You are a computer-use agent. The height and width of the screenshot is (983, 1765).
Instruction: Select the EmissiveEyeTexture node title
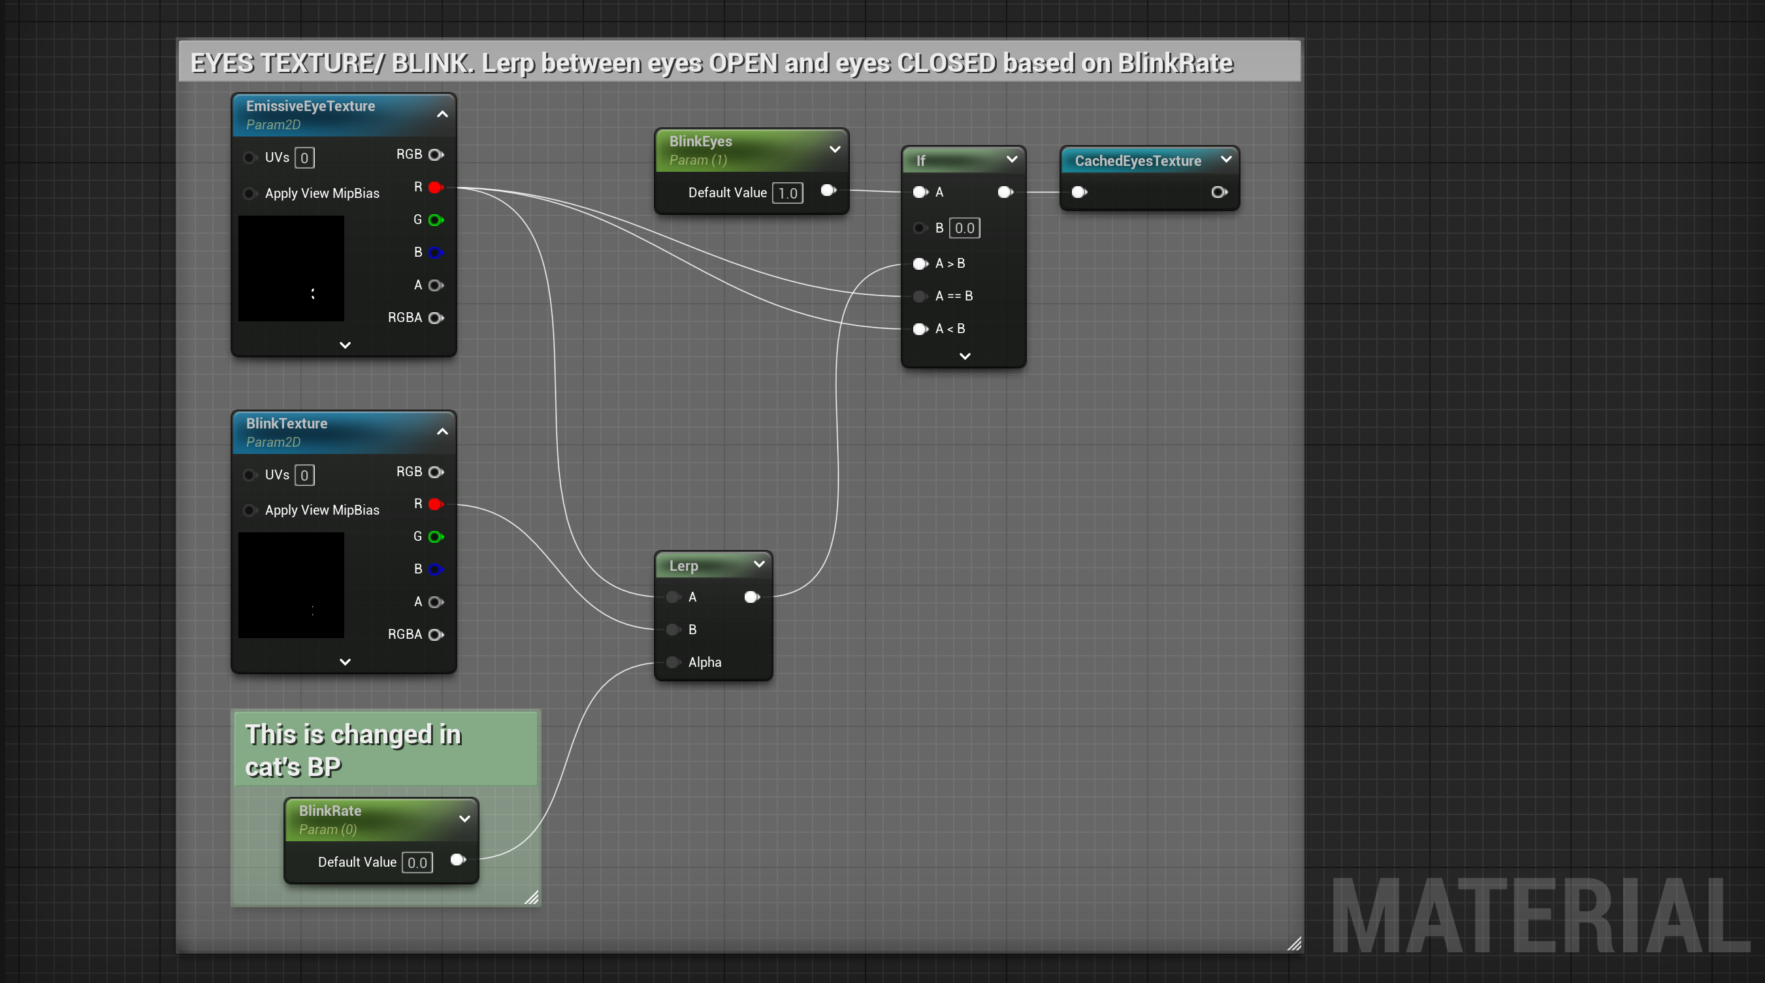310,106
